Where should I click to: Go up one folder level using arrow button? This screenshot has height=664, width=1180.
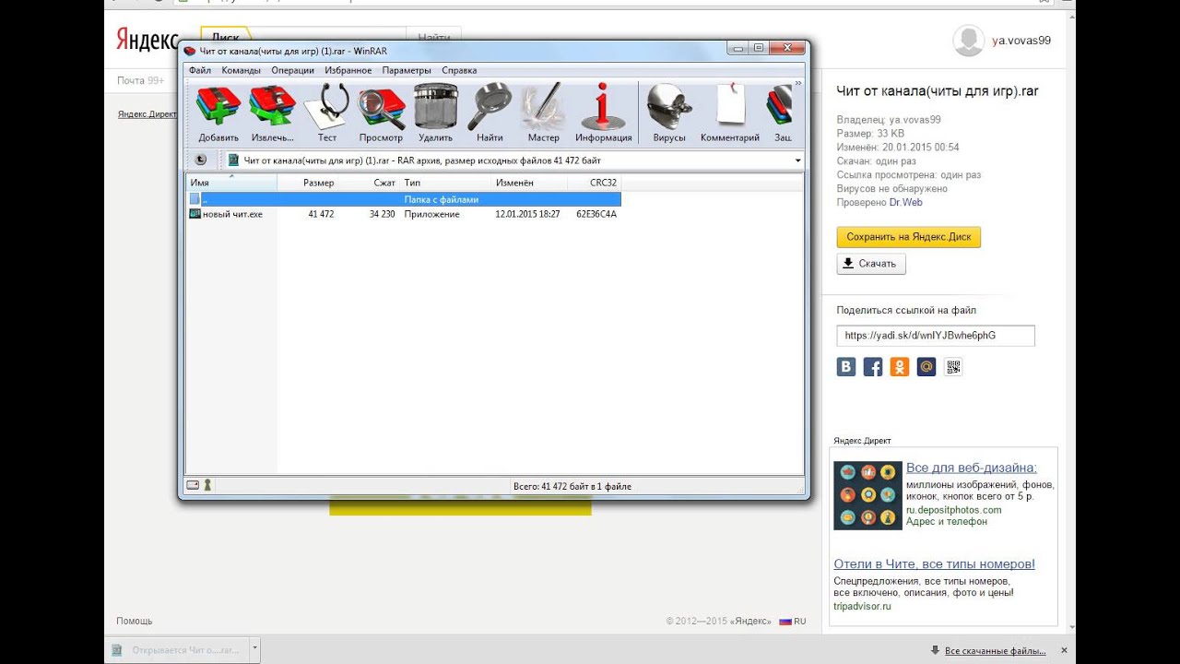[x=201, y=160]
